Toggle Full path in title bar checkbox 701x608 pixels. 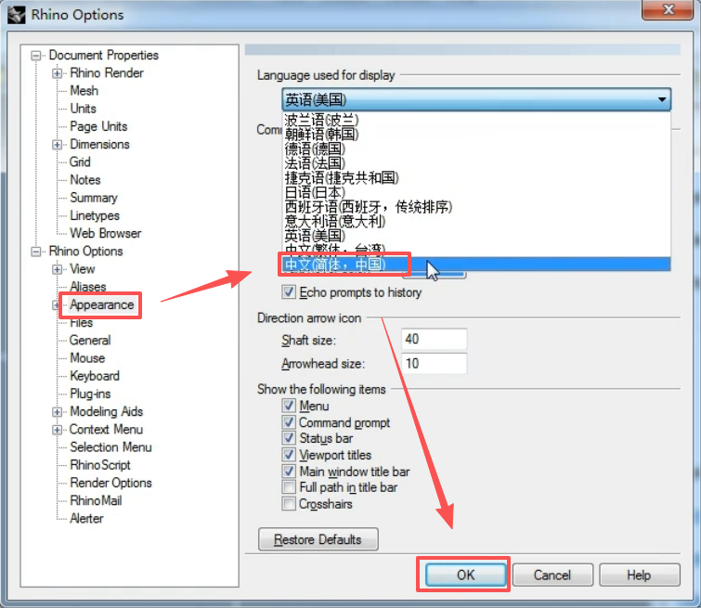[x=289, y=487]
